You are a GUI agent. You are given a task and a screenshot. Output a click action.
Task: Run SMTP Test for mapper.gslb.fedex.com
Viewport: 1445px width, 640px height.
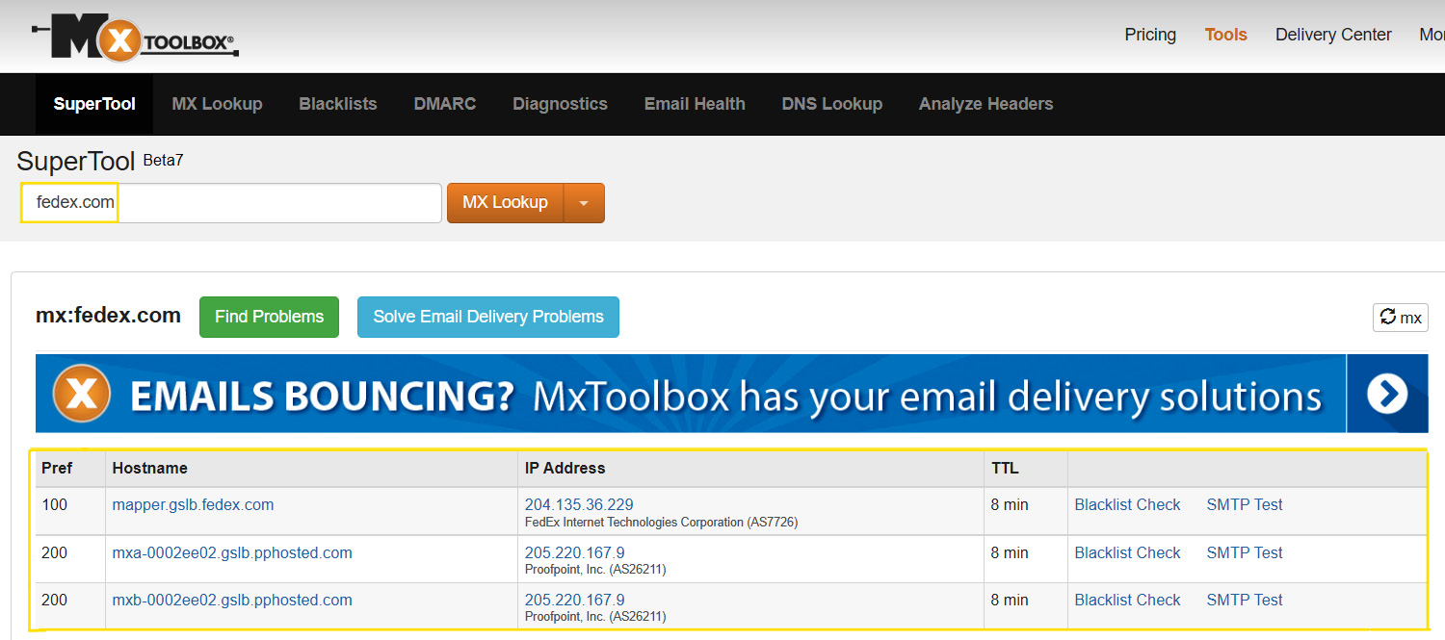coord(1245,504)
